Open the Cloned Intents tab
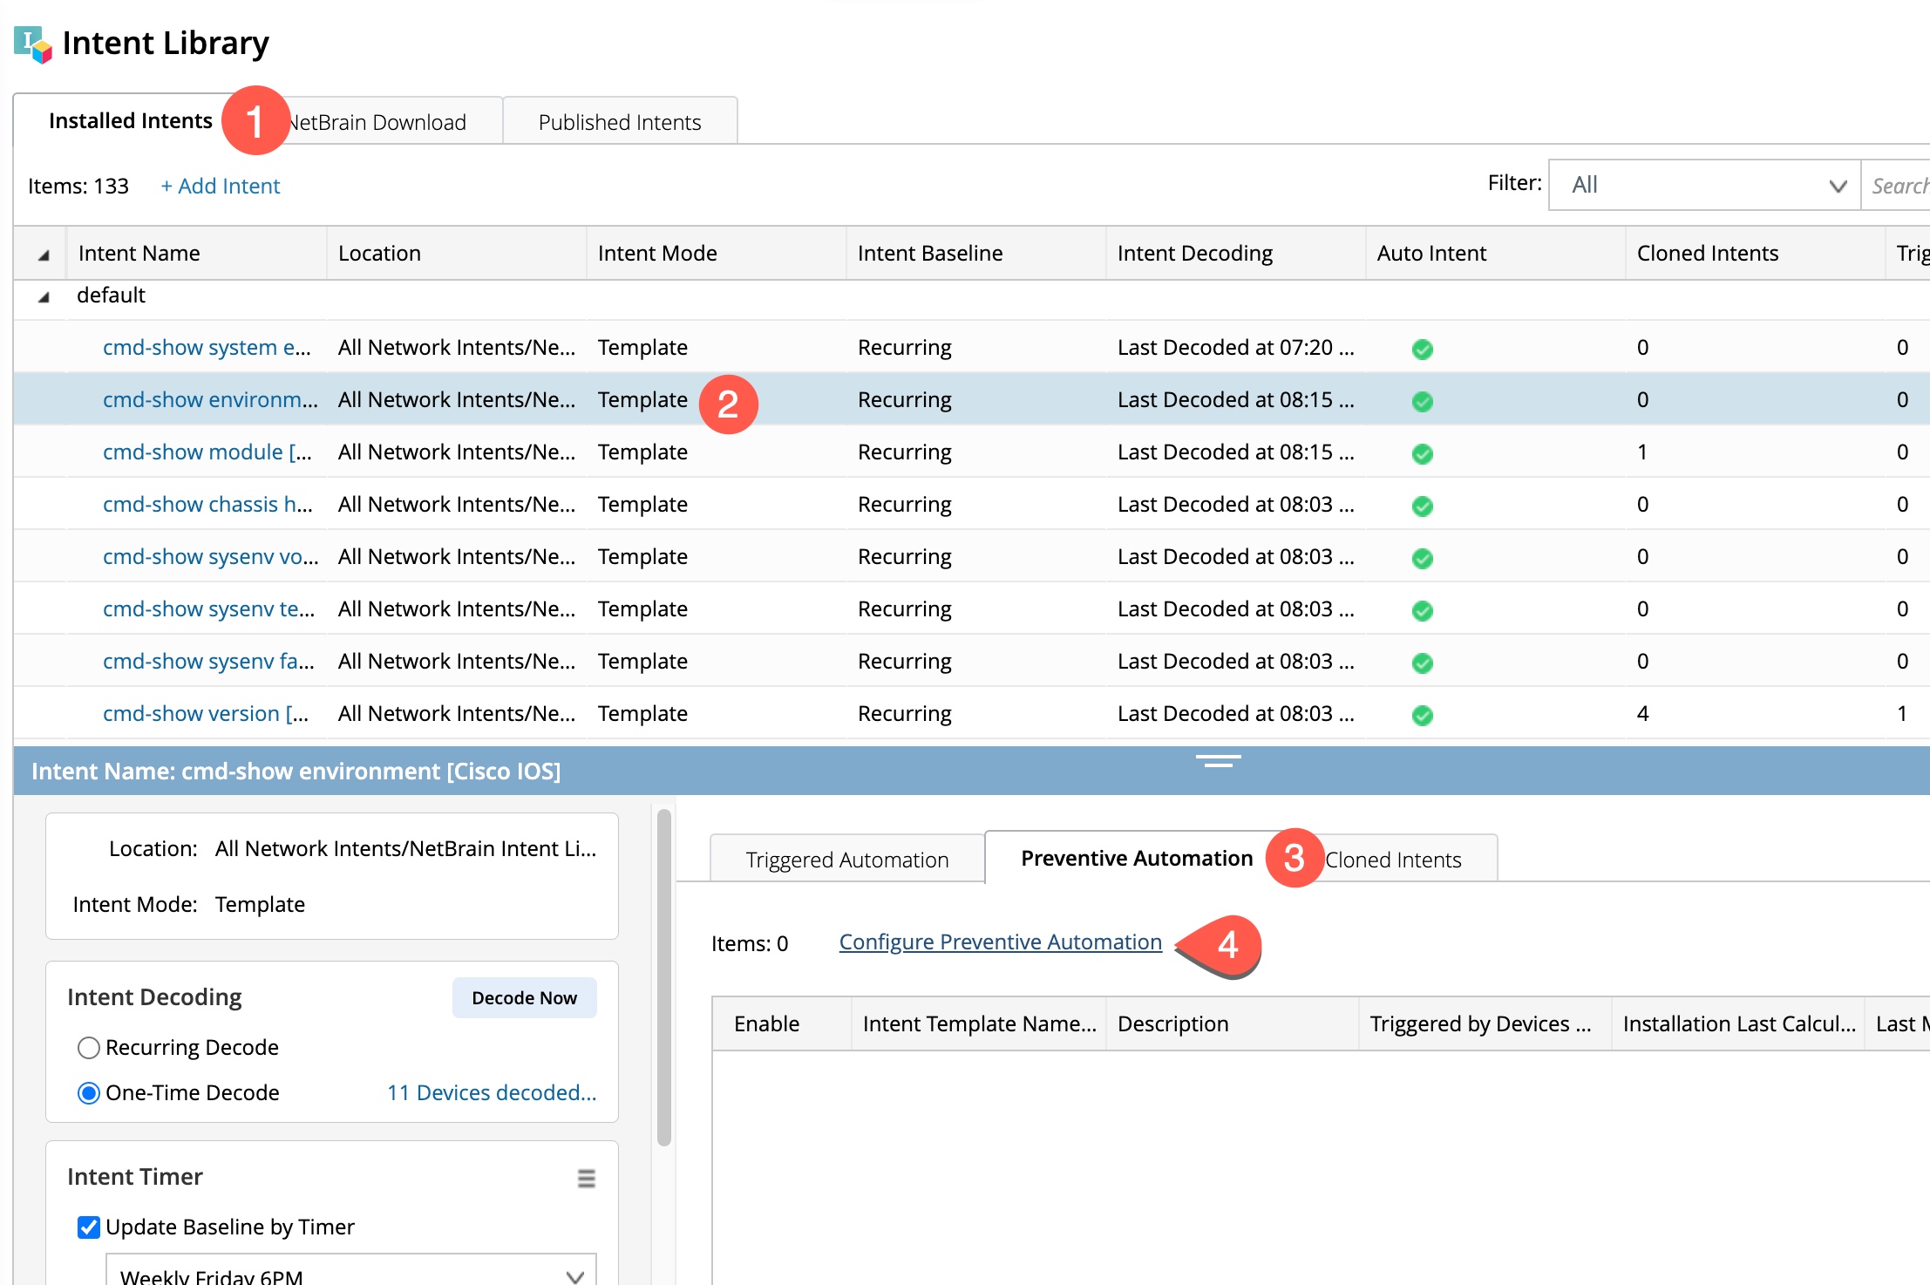Viewport: 1930px width, 1285px height. [x=1392, y=860]
